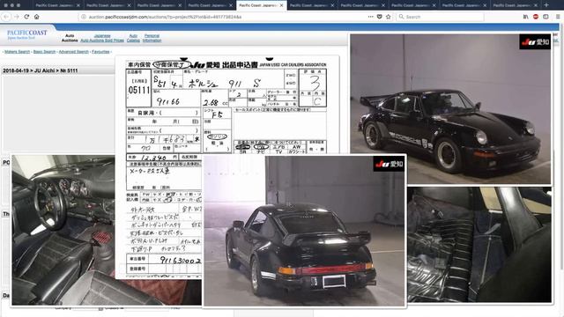This screenshot has width=564, height=317.
Task: Open the Auto Auctions section
Action: point(70,38)
